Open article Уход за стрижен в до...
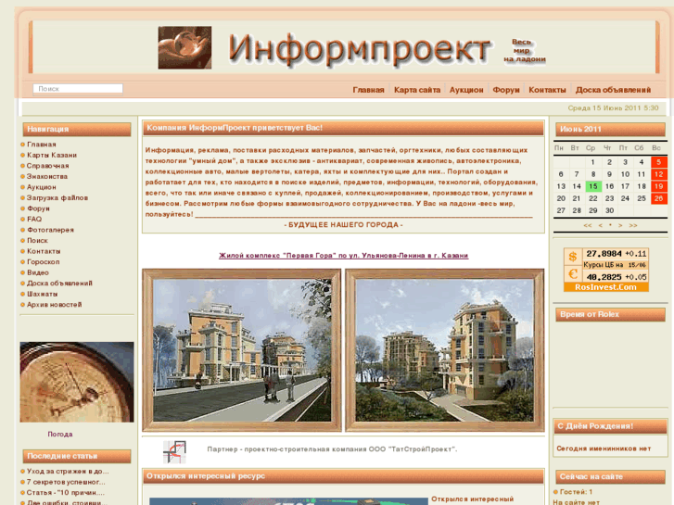Screen dimensions: 674x505 click(68, 471)
